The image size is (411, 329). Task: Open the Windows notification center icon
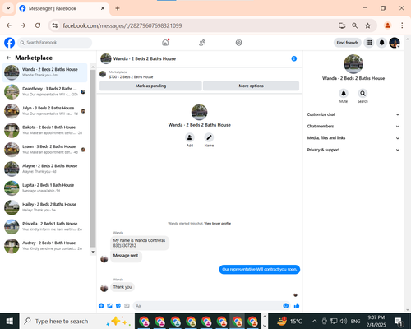coord(399,321)
